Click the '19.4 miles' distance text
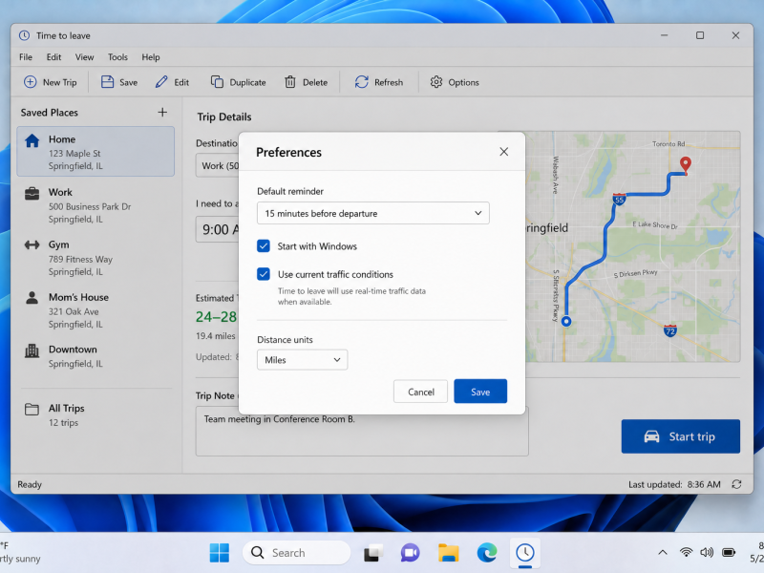The image size is (764, 573). (216, 336)
